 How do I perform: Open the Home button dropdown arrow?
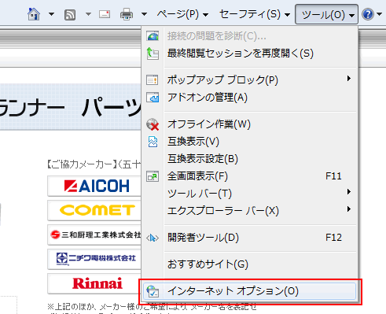click(51, 14)
